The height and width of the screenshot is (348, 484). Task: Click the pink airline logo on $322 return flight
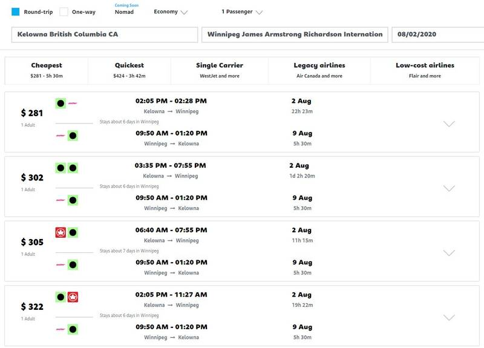click(x=60, y=329)
